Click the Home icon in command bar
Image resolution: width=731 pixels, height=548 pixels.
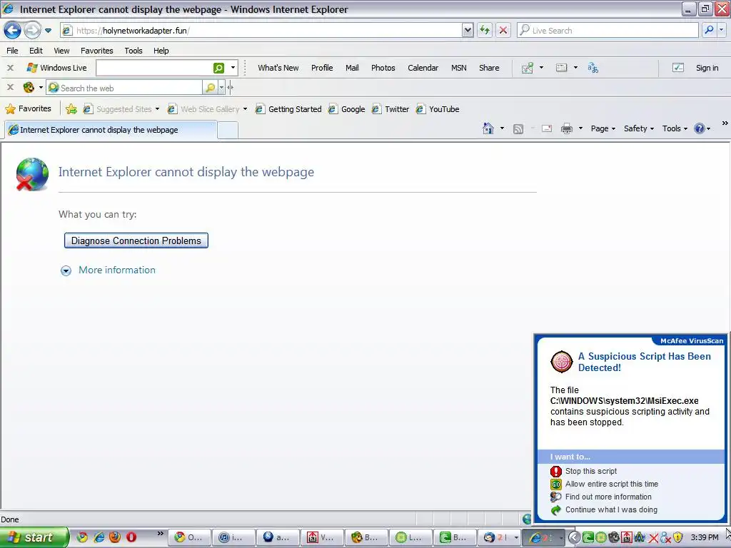point(488,128)
